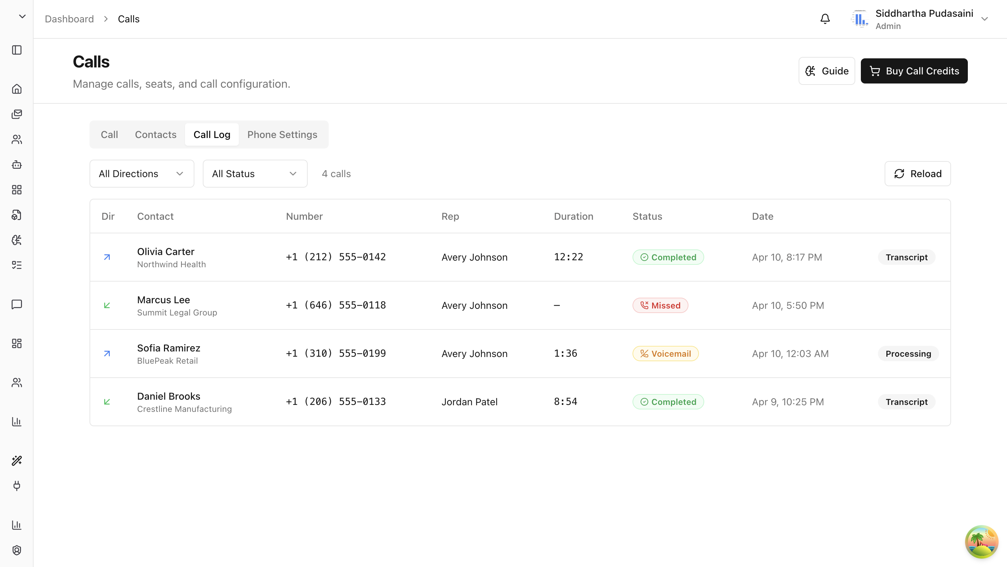1007x567 pixels.
Task: Open Transcript for Daniel Brooks's call
Action: click(907, 402)
